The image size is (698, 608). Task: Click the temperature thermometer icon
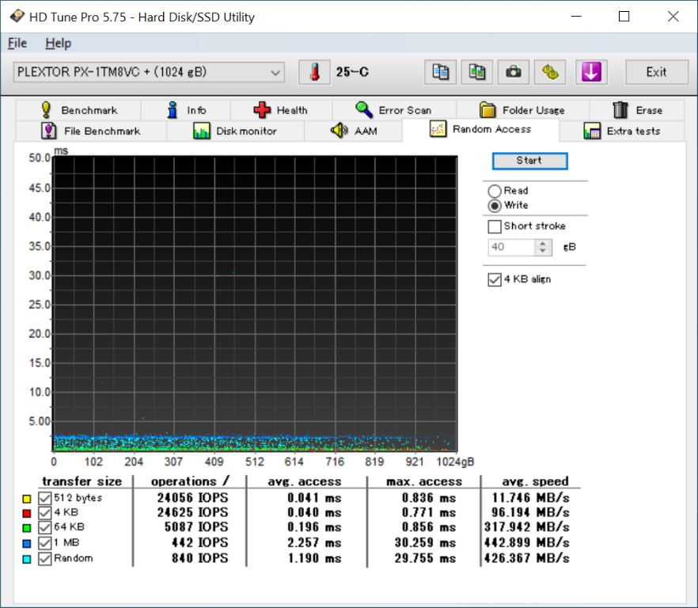pos(314,72)
